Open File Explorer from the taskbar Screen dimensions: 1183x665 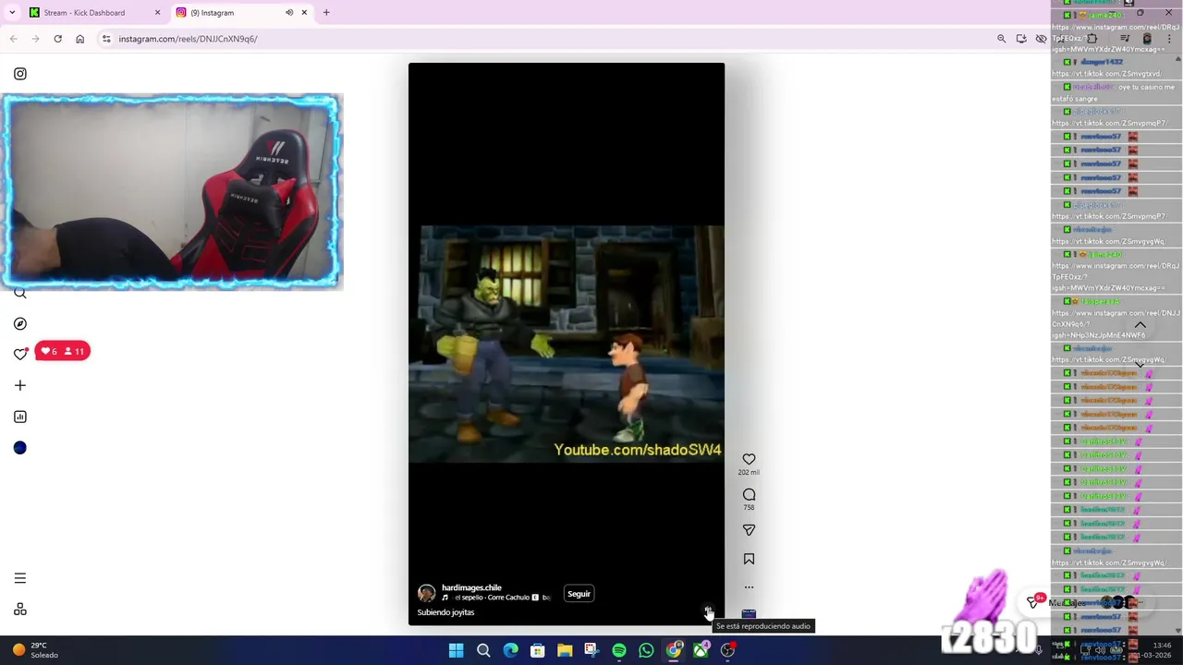[x=565, y=650]
